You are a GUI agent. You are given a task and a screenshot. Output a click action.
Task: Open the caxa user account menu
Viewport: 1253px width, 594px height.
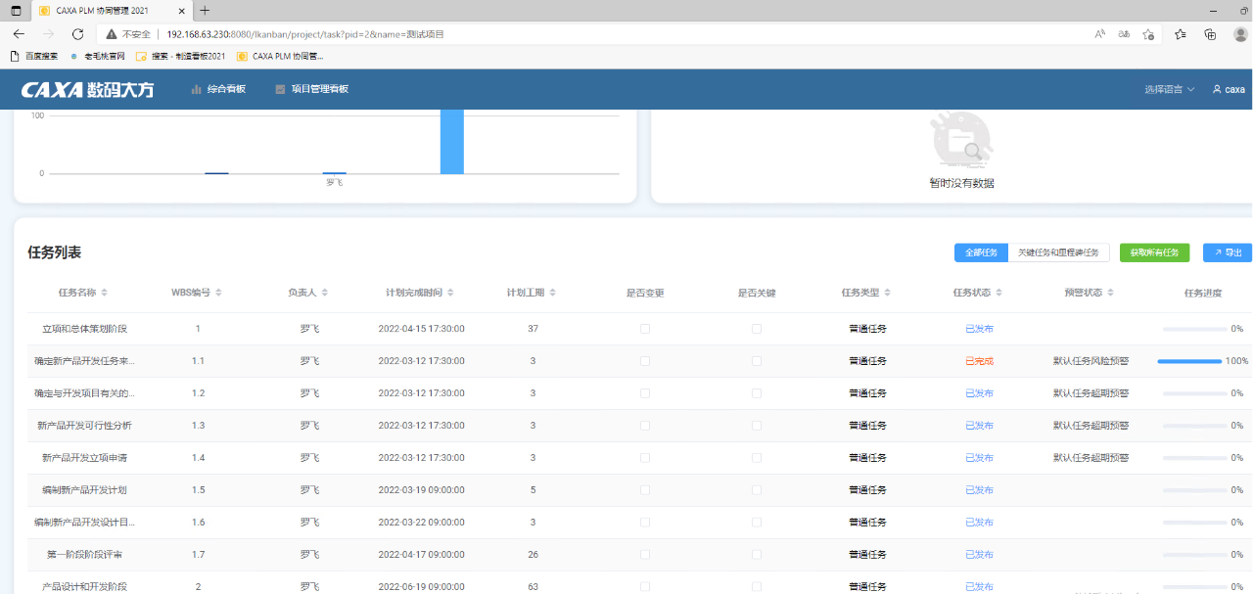pyautogui.click(x=1229, y=89)
